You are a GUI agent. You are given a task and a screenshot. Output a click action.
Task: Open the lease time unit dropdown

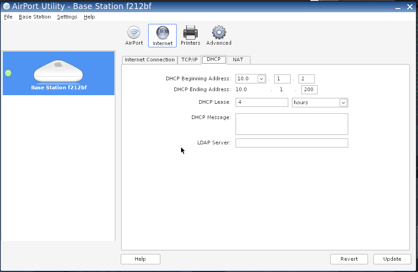click(x=343, y=103)
